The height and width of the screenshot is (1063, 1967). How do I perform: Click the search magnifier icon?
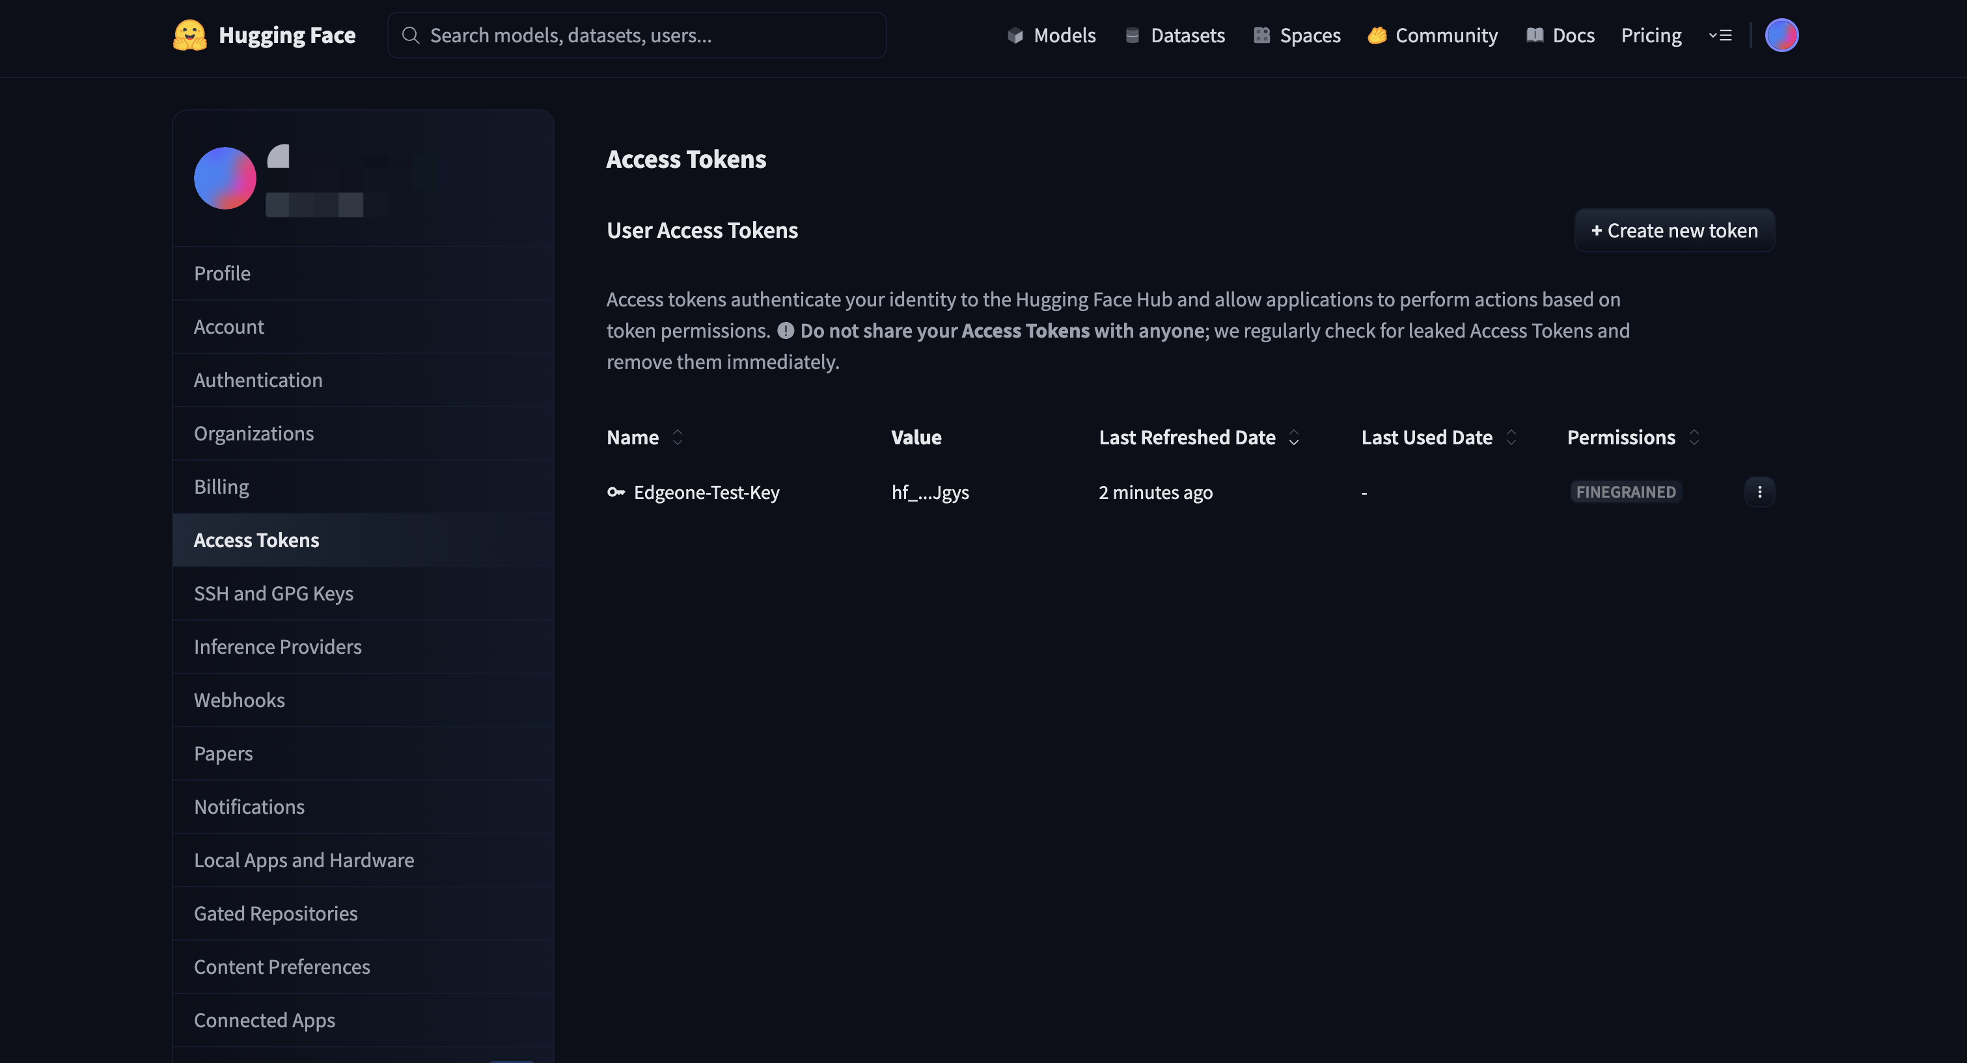pos(411,35)
